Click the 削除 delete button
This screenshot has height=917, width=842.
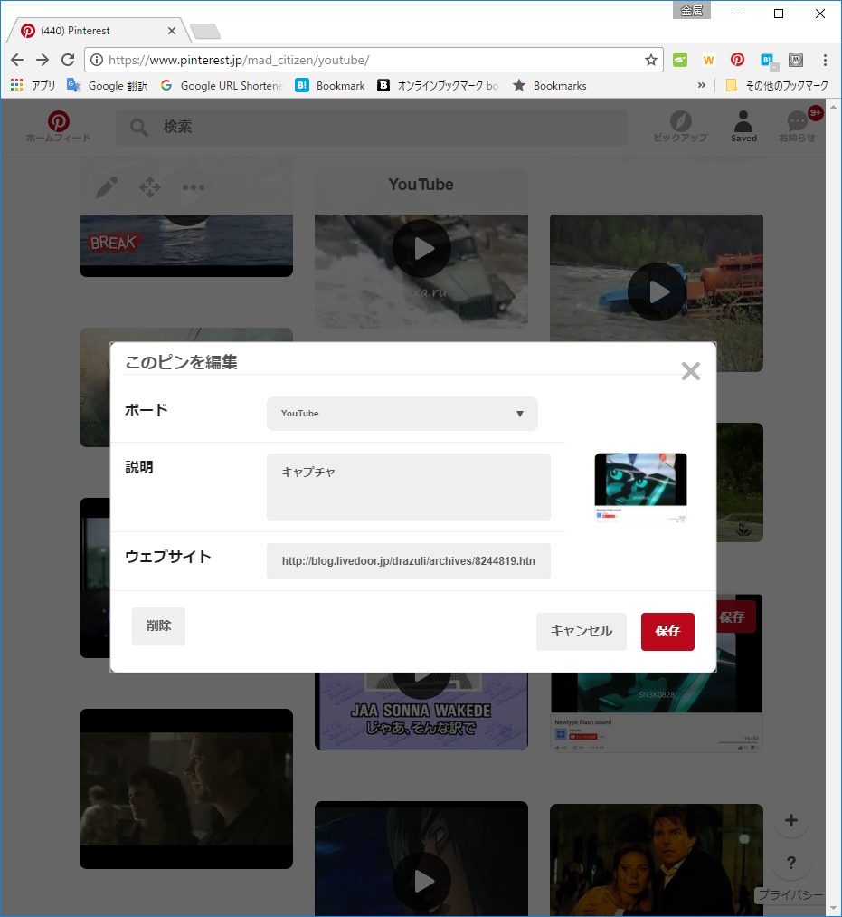pyautogui.click(x=158, y=626)
